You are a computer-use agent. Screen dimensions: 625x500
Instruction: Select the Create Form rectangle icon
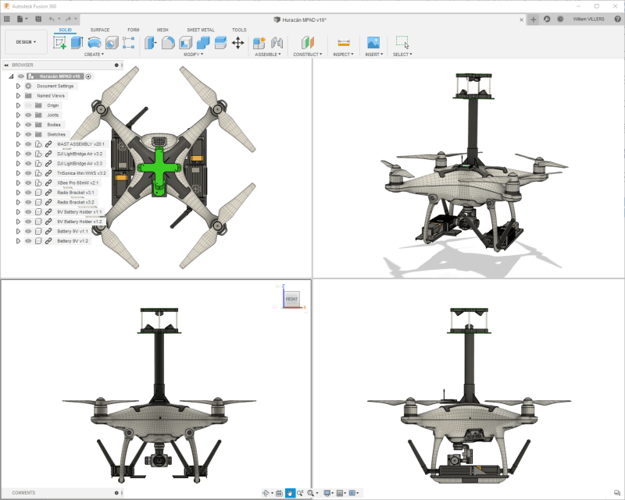tap(128, 43)
